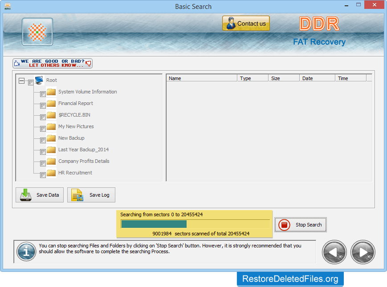This screenshot has width=387, height=287.
Task: Collapse the Root tree node
Action: [x=22, y=81]
